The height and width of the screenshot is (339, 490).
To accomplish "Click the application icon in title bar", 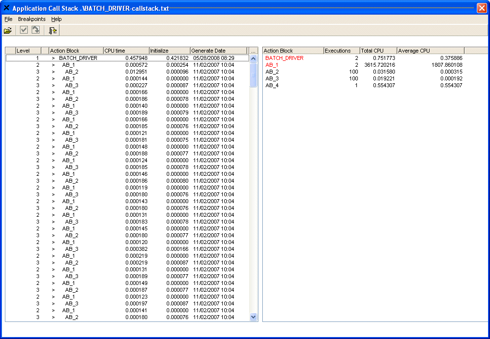I will [6, 8].
